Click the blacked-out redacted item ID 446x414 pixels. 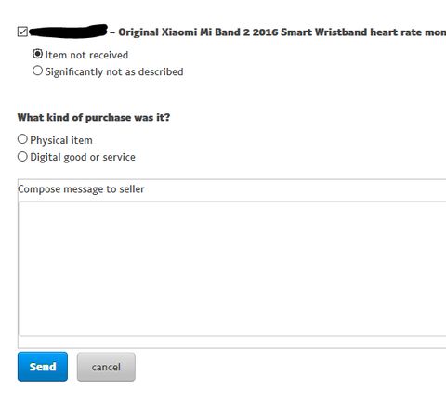68,32
